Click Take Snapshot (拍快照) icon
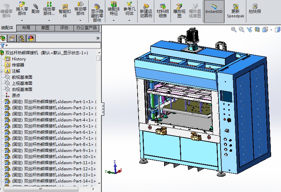 [x=254, y=9]
